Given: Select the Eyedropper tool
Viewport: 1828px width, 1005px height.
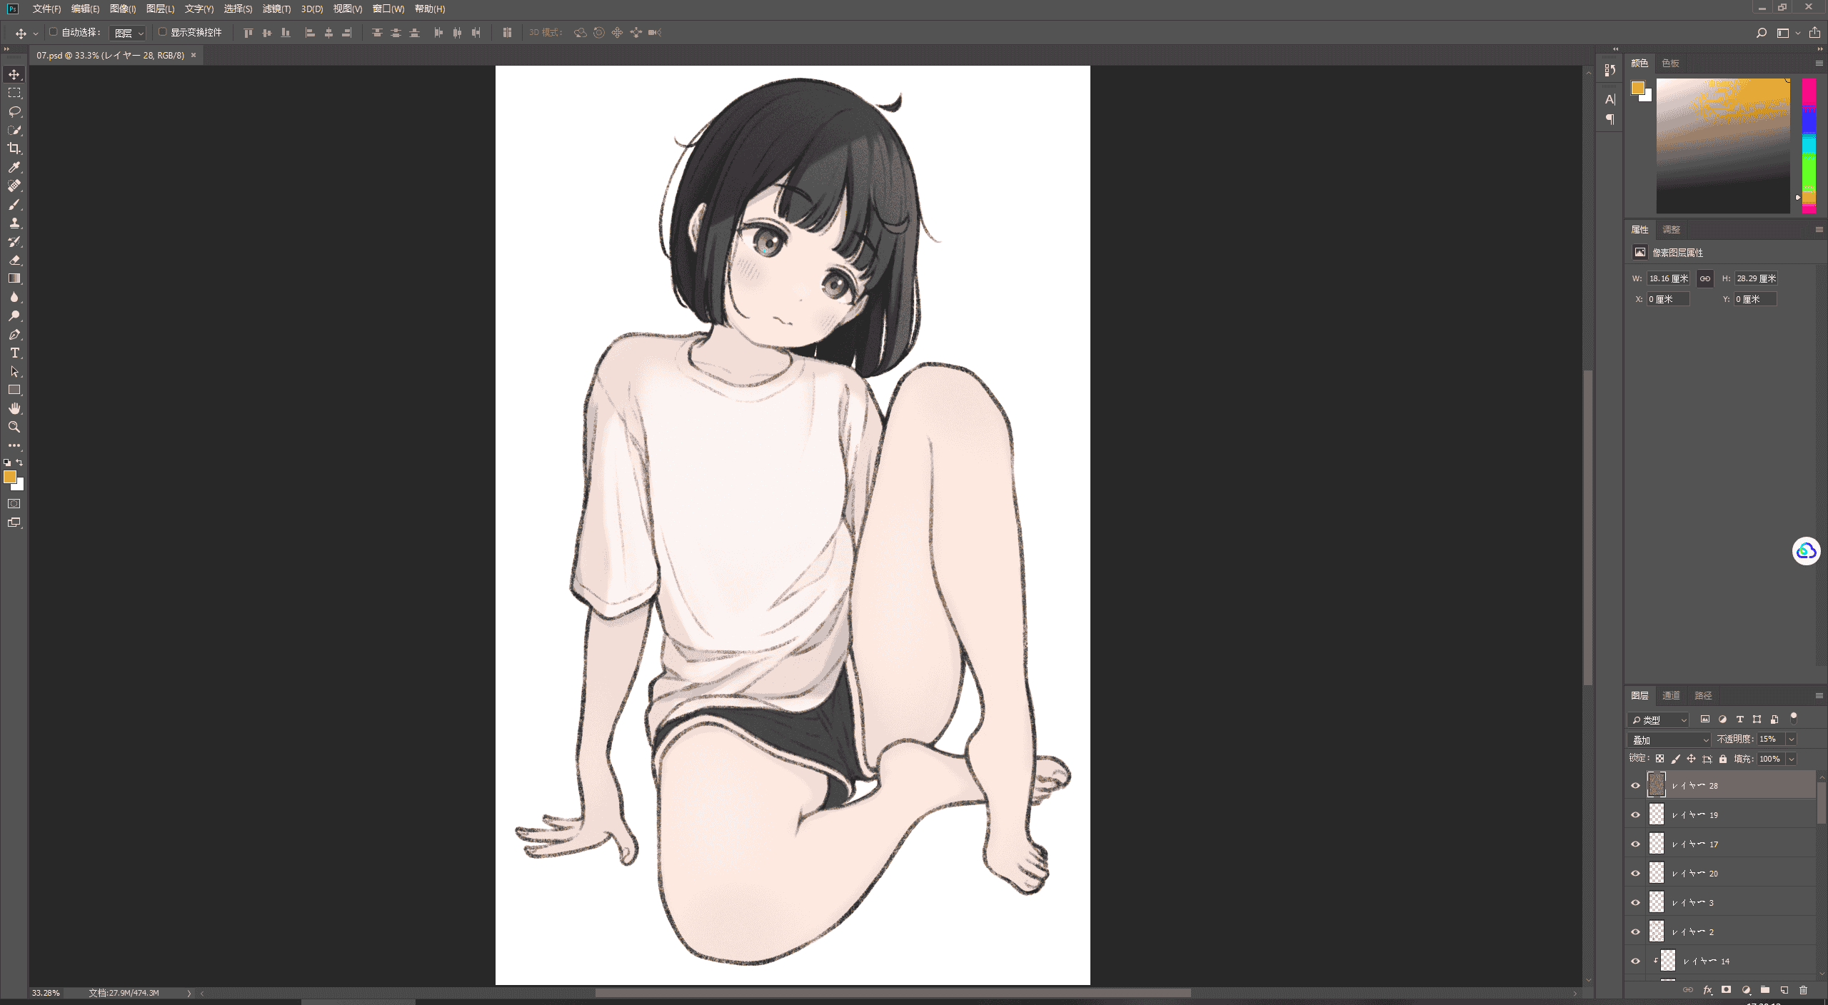Looking at the screenshot, I should [14, 167].
